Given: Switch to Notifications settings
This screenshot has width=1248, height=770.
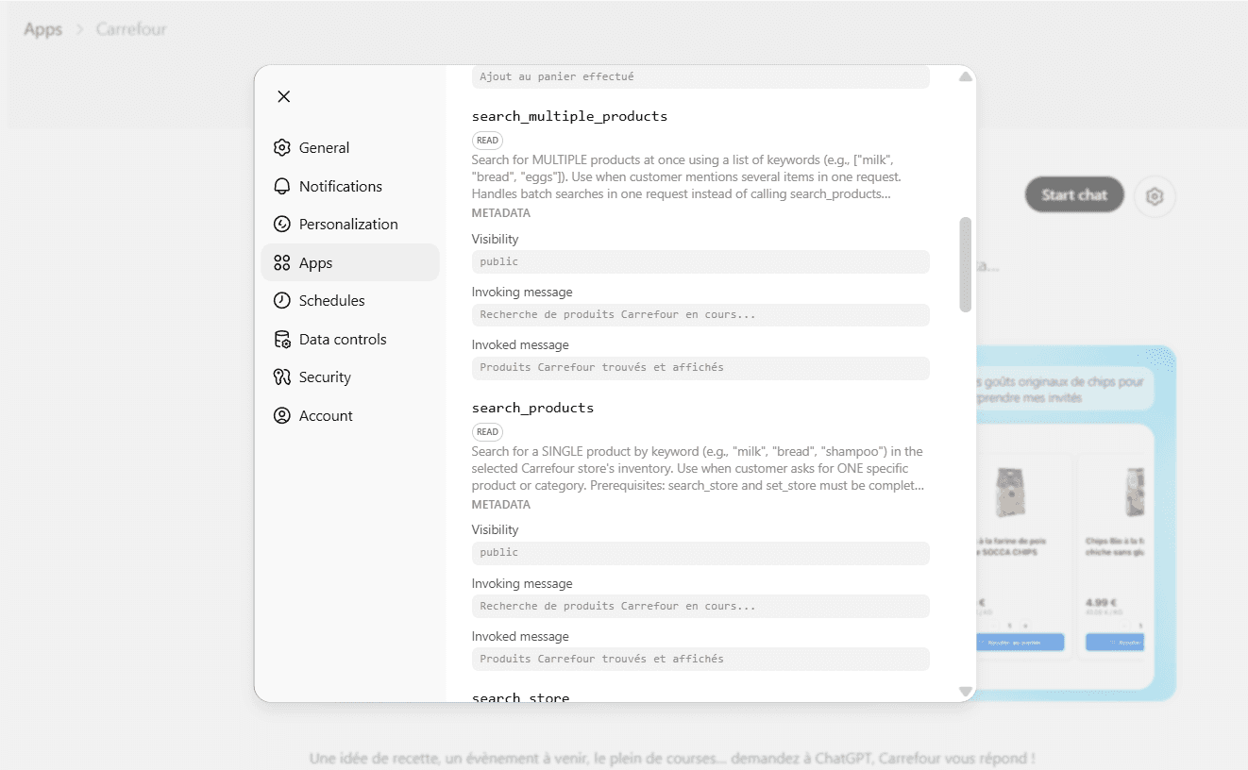Looking at the screenshot, I should (x=350, y=186).
